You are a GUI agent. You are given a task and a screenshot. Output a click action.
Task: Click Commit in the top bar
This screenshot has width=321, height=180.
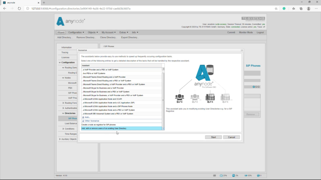(x=231, y=32)
